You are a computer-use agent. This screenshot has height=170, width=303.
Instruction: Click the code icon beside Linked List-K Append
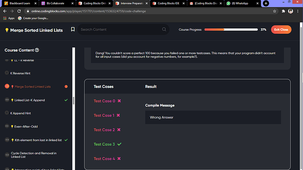(7, 100)
